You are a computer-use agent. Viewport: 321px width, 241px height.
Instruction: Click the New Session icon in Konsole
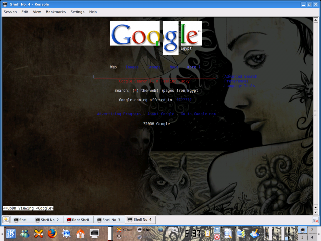6,220
